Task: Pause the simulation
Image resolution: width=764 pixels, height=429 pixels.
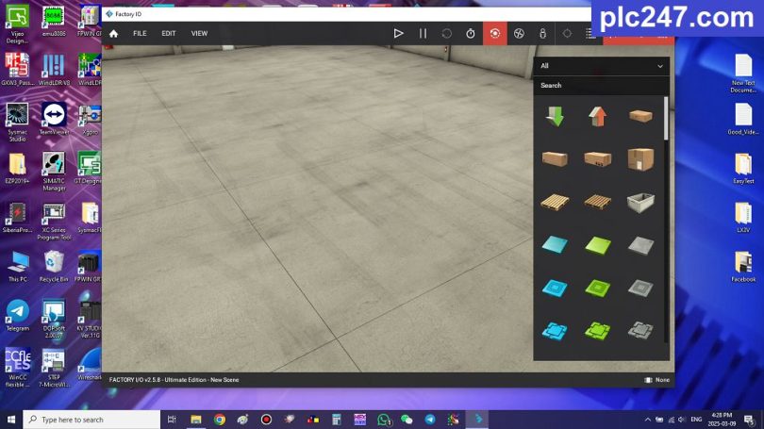Action: coord(423,33)
